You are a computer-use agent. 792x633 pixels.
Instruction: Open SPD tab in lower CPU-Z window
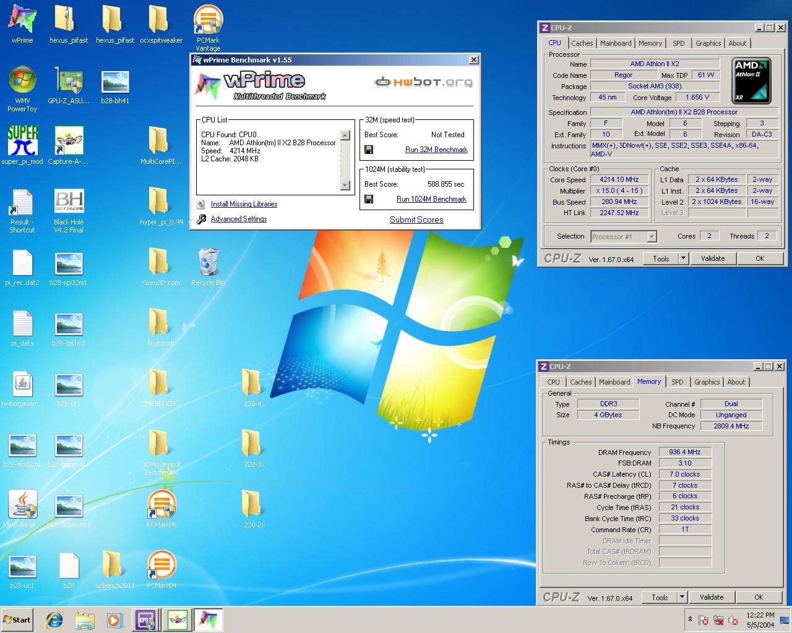pyautogui.click(x=678, y=382)
